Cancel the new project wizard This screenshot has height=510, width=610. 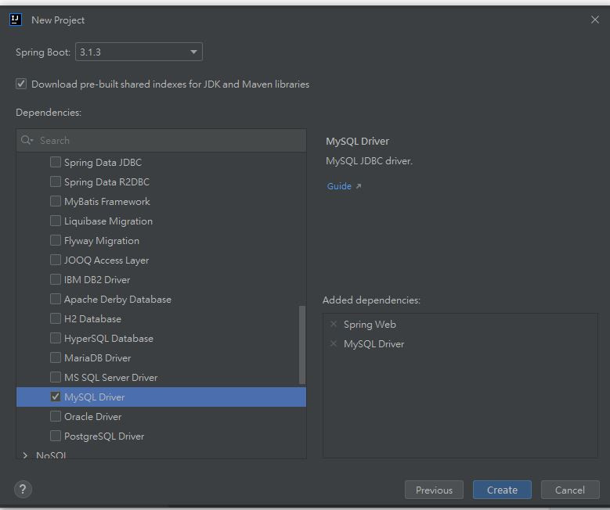569,490
